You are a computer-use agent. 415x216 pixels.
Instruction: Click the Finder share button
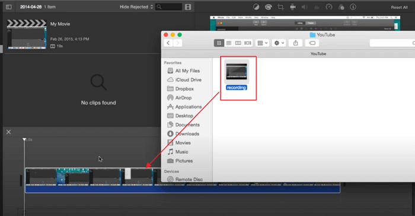tap(296, 43)
